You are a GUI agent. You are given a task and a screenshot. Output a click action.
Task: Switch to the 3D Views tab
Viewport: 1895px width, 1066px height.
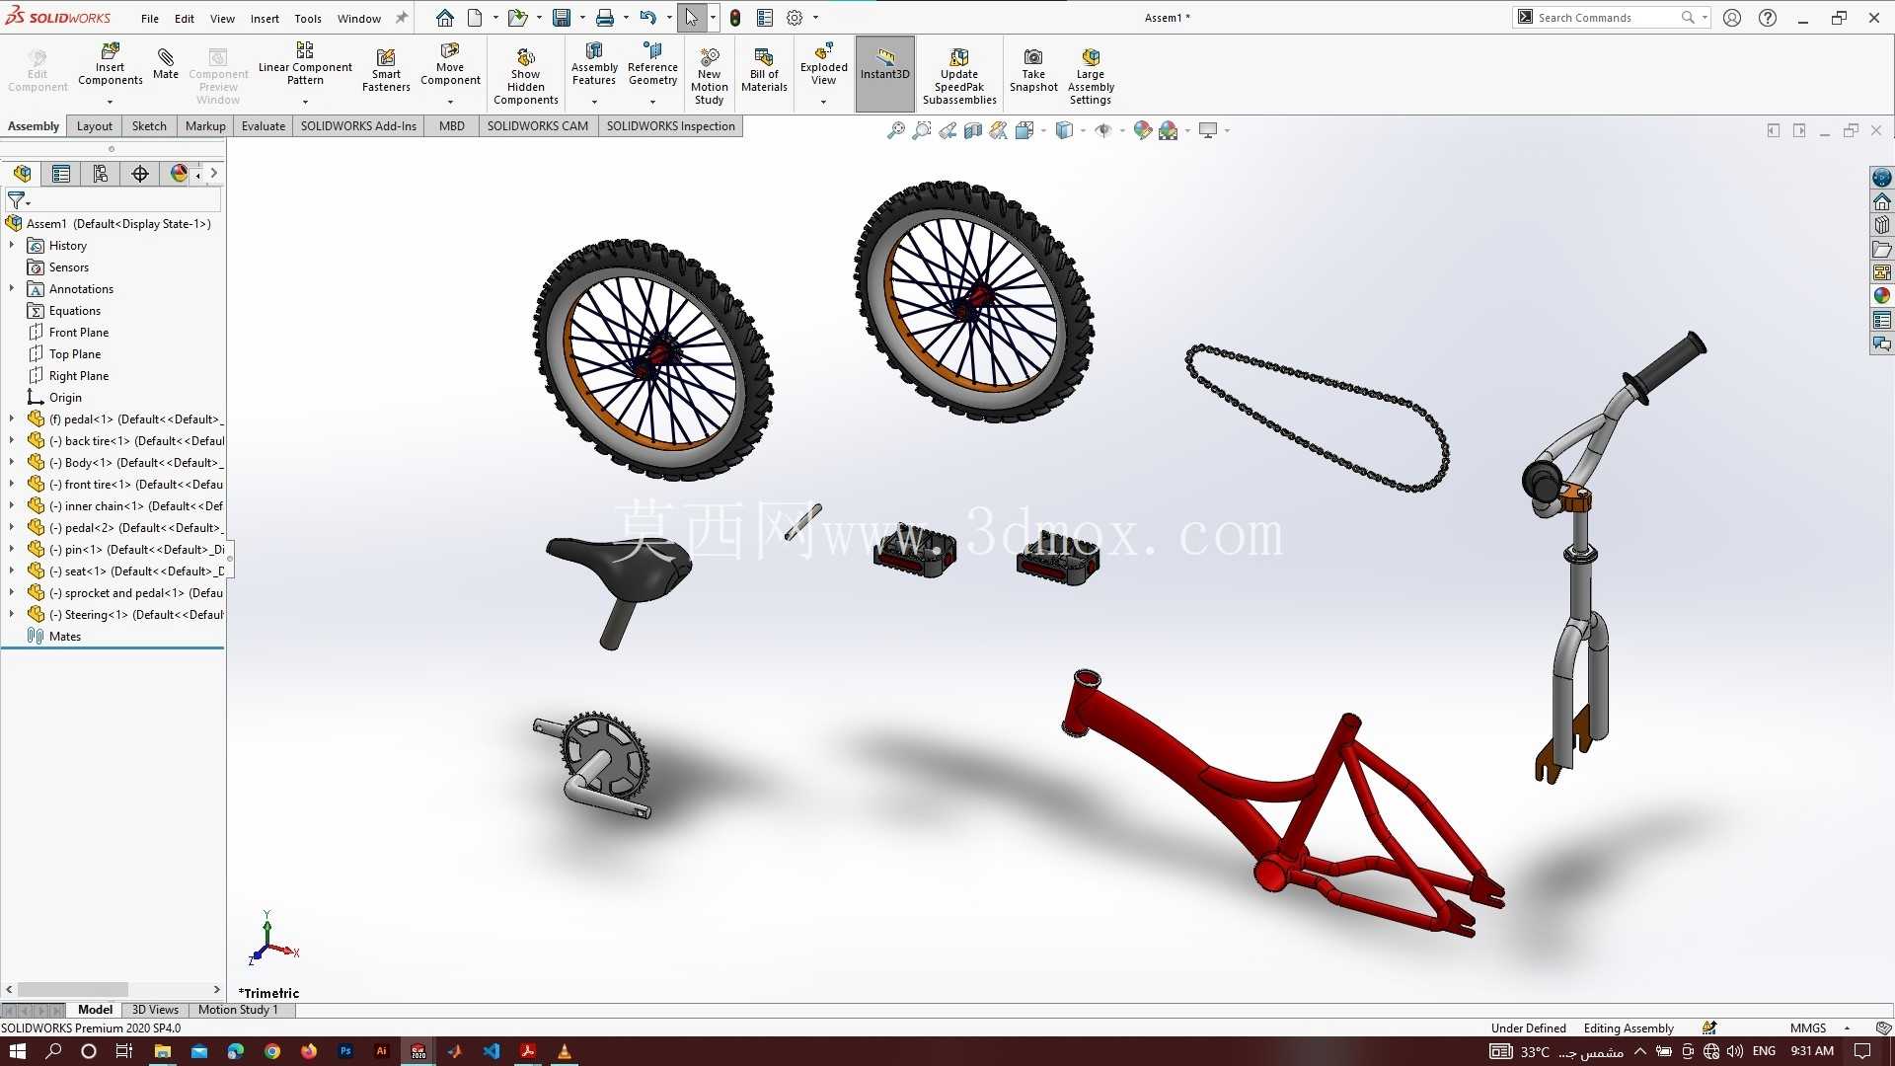pos(155,1010)
